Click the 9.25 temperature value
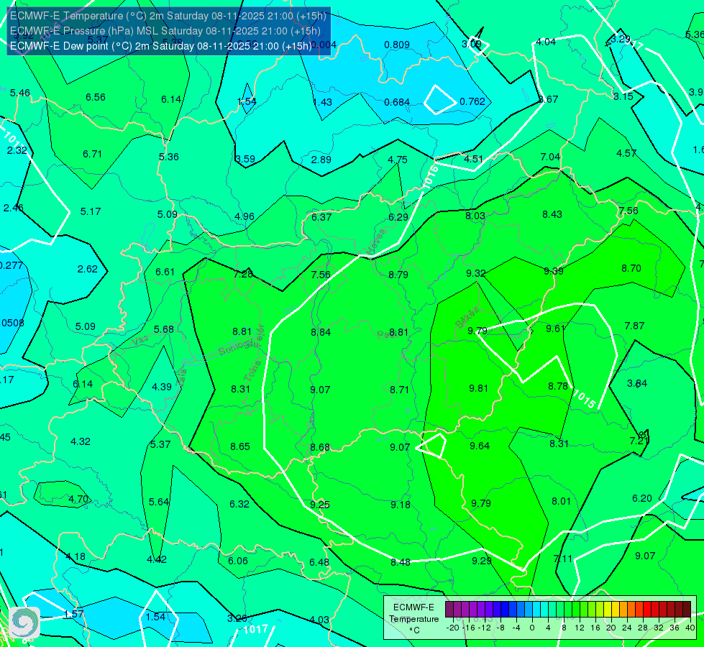This screenshot has width=704, height=647. 320,505
